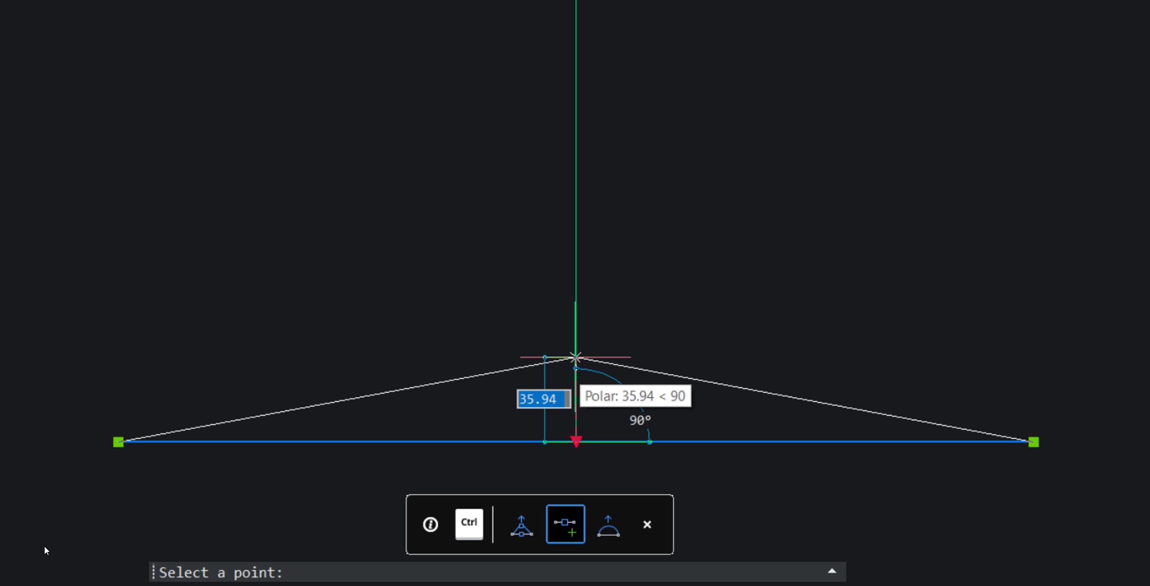Click the info icon on the grips toolbar
This screenshot has width=1150, height=586.
pos(430,525)
